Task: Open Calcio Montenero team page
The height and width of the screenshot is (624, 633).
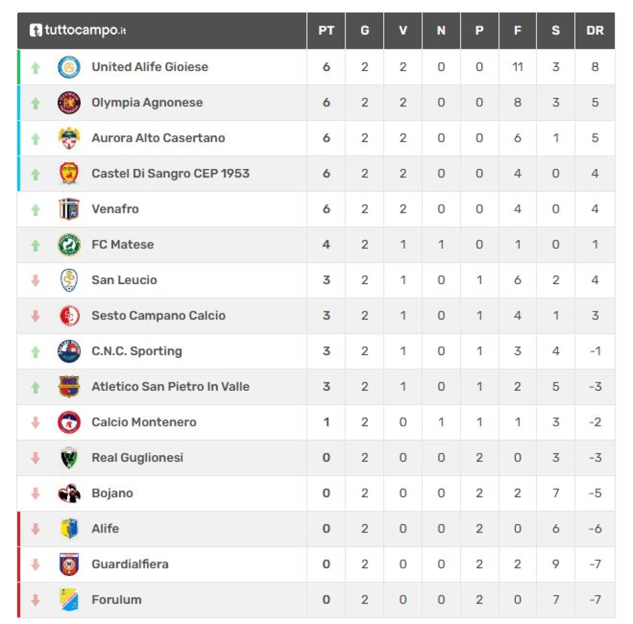Action: point(144,422)
